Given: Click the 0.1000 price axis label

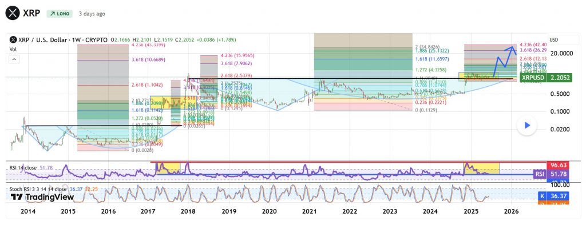Looking at the screenshot, I should 560,111.
